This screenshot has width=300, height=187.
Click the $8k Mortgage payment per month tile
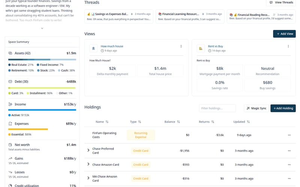pos(220,71)
